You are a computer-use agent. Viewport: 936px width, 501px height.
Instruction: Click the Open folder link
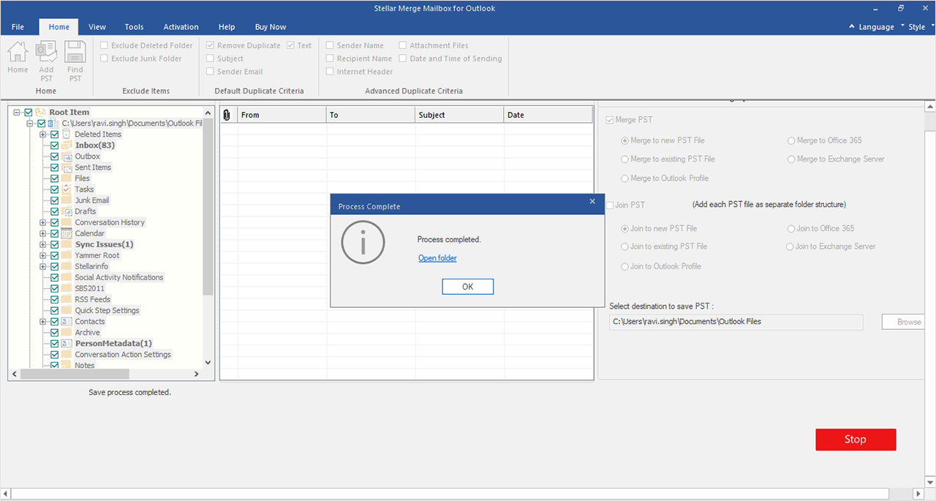pos(437,258)
